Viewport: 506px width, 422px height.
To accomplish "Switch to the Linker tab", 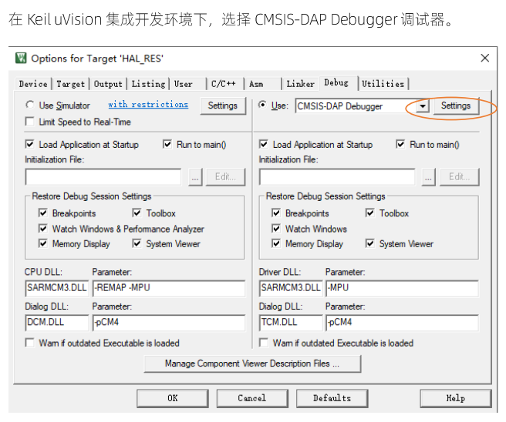I will 301,84.
